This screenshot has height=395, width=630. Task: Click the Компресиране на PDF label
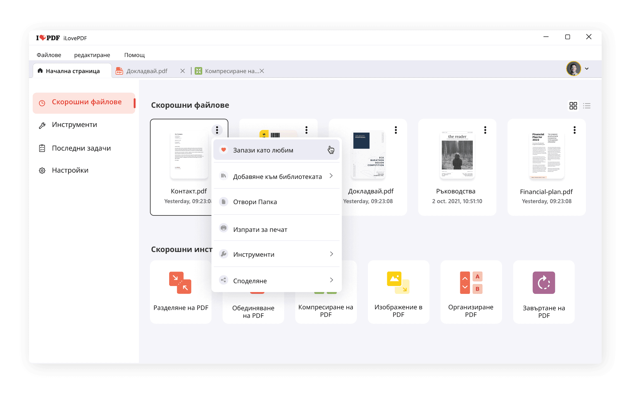pyautogui.click(x=326, y=311)
